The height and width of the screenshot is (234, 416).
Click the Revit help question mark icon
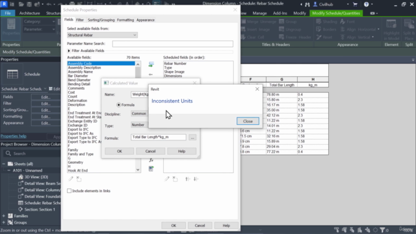[366, 5]
